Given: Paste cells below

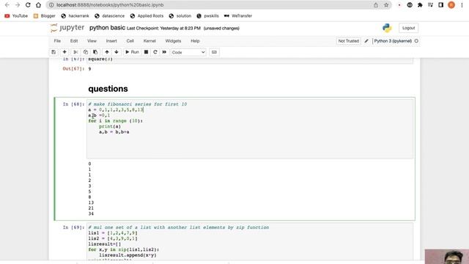Looking at the screenshot, I should (x=95, y=52).
